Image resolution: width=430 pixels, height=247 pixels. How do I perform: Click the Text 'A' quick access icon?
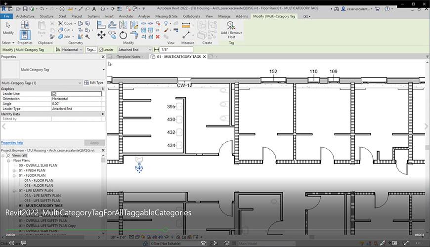pyautogui.click(x=94, y=9)
